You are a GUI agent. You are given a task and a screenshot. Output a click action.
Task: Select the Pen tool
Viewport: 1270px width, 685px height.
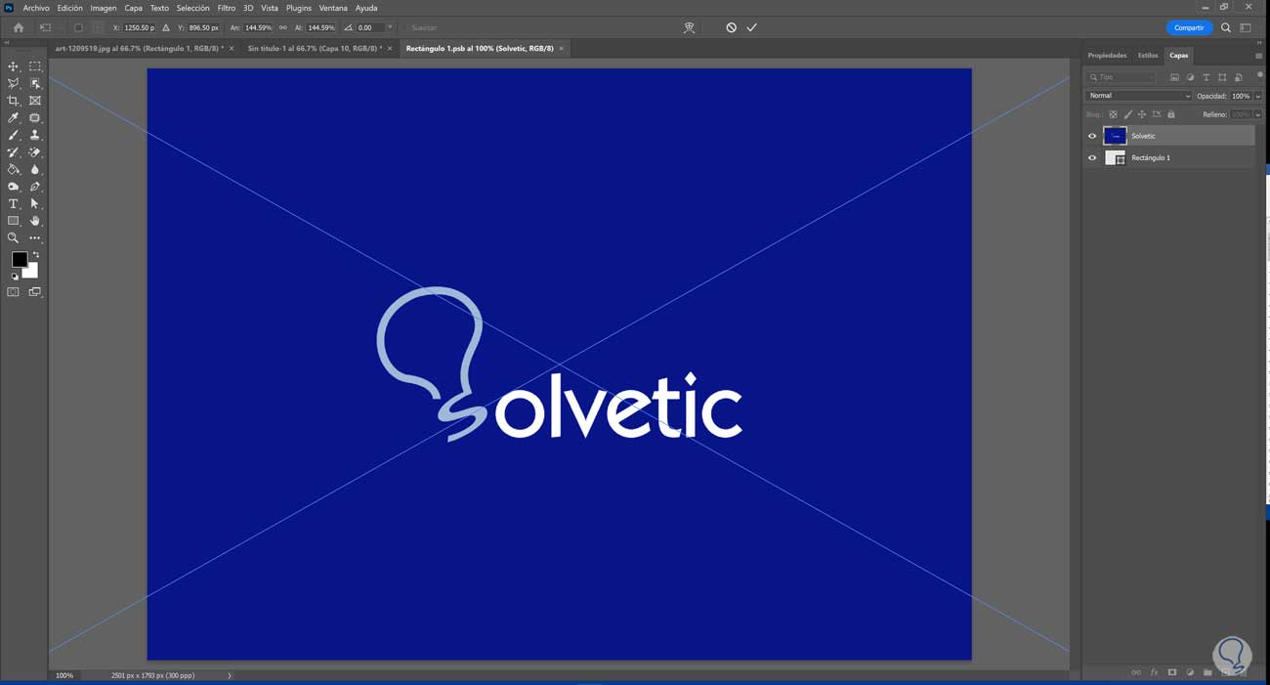tap(35, 187)
